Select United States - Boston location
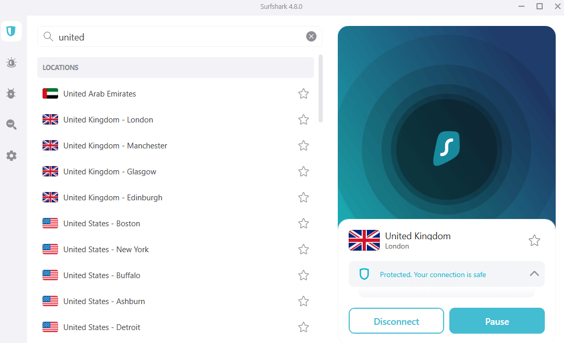This screenshot has height=343, width=564. tap(175, 224)
